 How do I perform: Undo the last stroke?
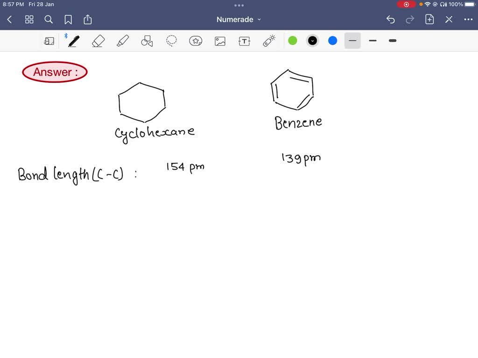[391, 19]
